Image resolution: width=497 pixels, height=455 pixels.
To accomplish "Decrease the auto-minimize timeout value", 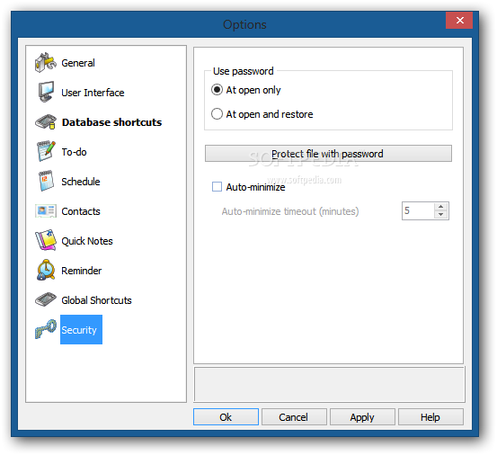I will click(440, 215).
